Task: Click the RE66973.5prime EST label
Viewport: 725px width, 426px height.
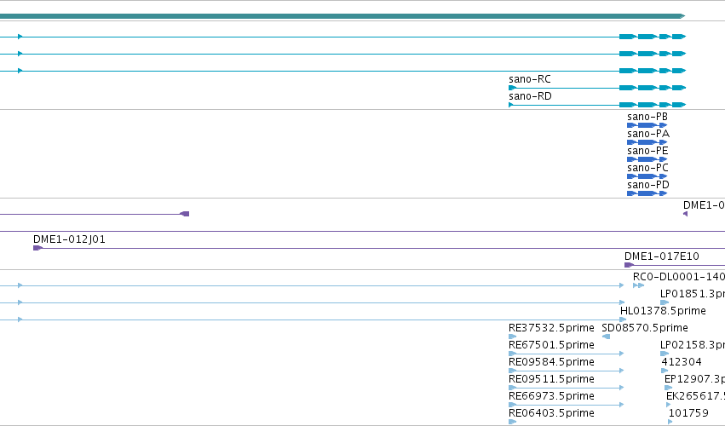Action: point(551,396)
